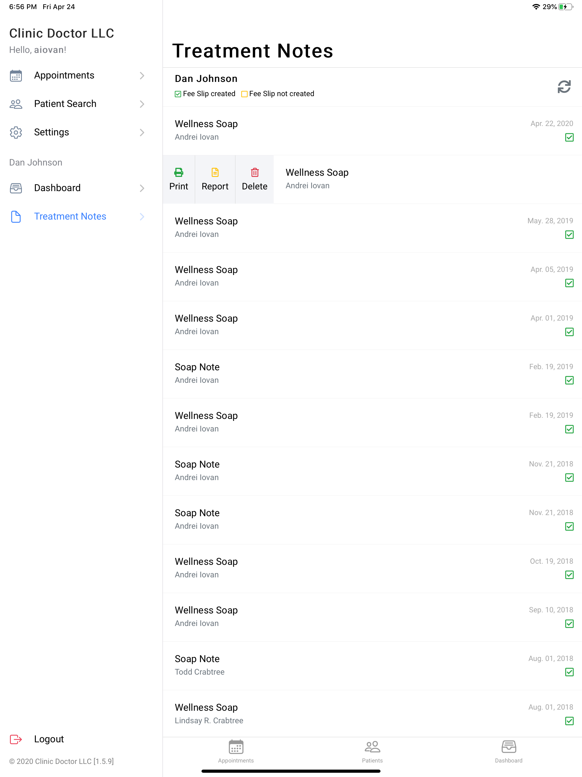
Task: Toggle fee slip checkbox for Oct. 19, 2018 note
Action: 569,575
